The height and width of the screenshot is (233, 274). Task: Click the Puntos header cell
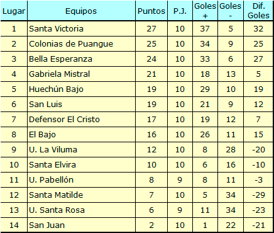(x=151, y=11)
